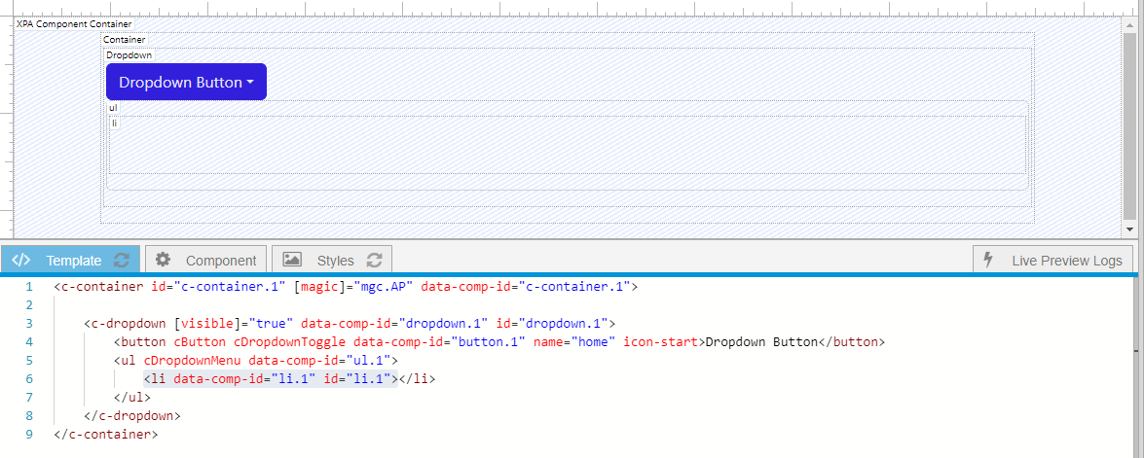Click the scroll down arrow of designer scrollbar

1129,229
